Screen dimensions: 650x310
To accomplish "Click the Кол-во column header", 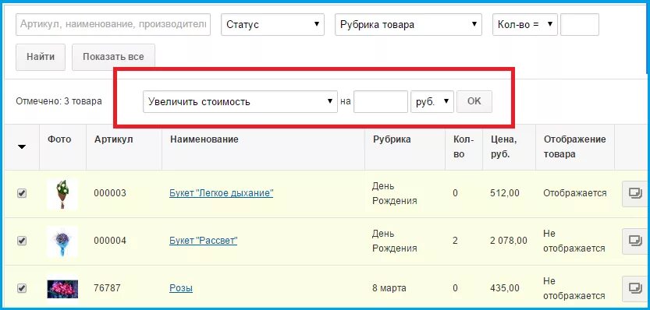I will 463,146.
